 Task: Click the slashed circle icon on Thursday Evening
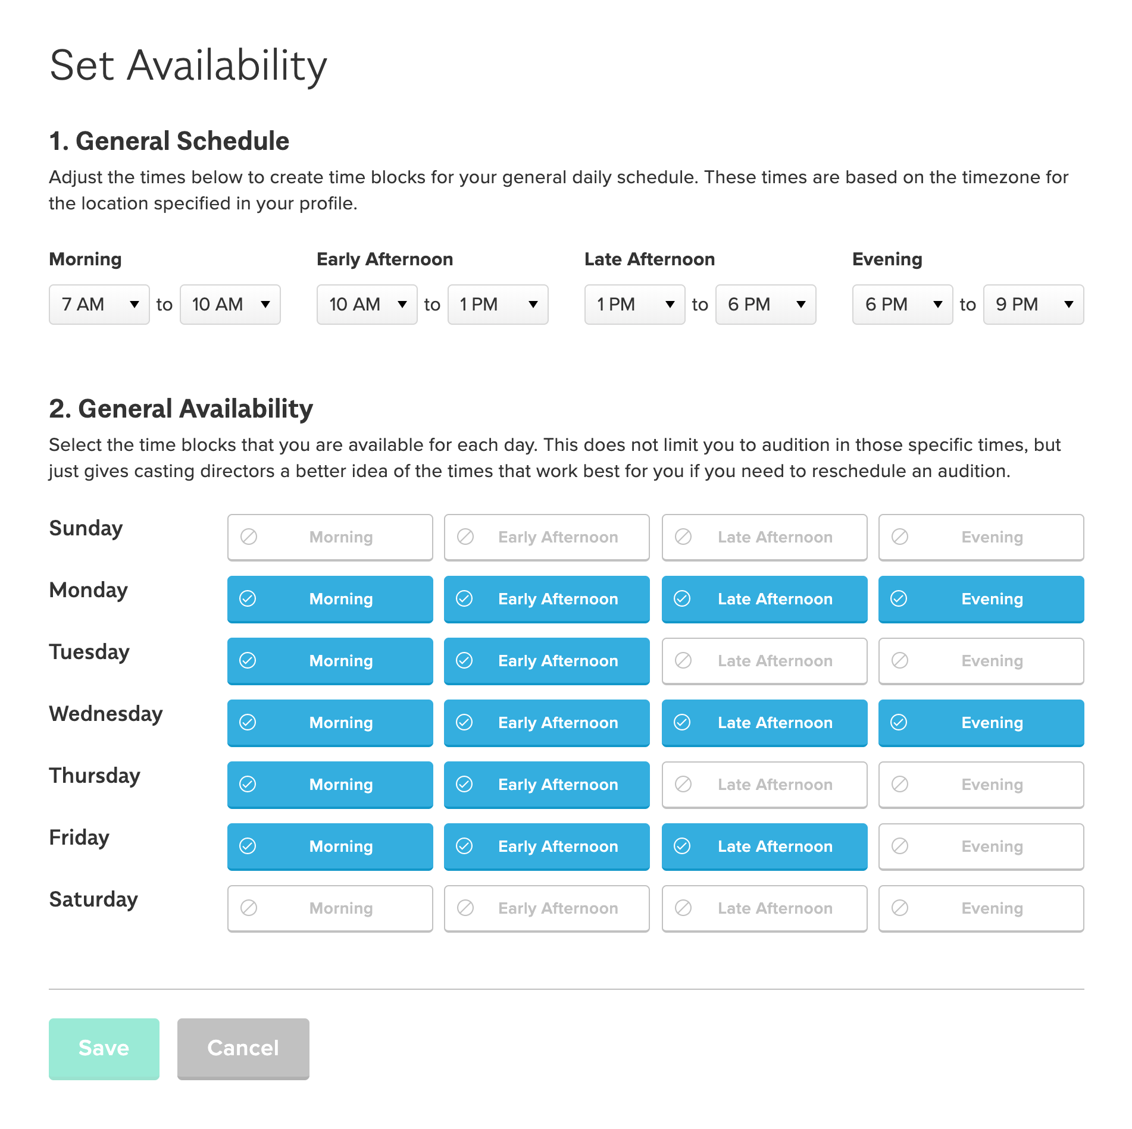899,784
